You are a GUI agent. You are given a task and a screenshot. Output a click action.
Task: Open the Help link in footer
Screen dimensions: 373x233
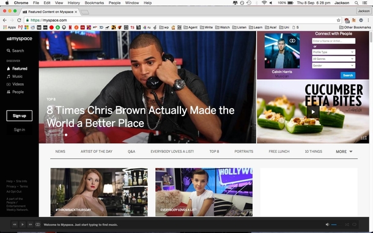pyautogui.click(x=9, y=182)
